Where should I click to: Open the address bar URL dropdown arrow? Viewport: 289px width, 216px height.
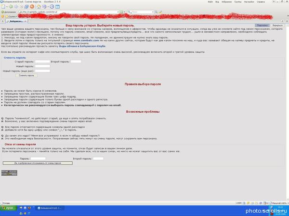pos(118,12)
